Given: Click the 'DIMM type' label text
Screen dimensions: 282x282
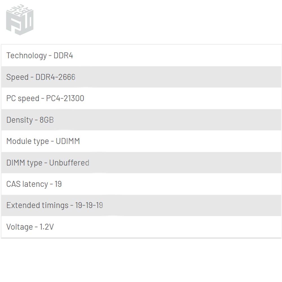Looking at the screenshot, I should tap(24, 163).
